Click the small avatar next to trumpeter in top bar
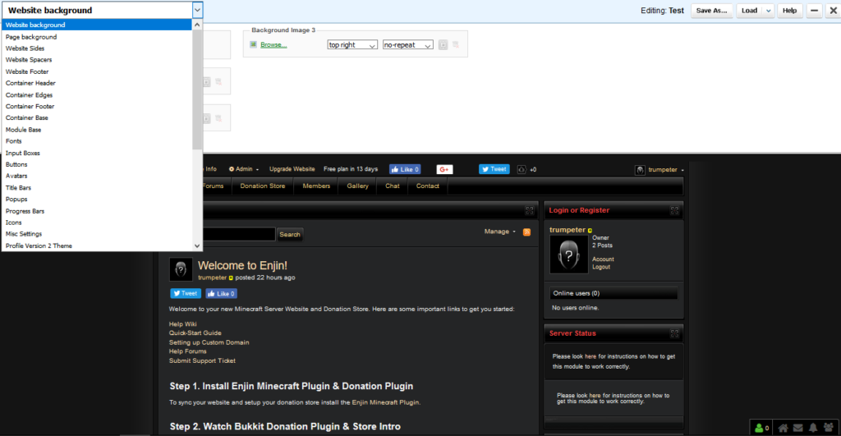Image resolution: width=841 pixels, height=436 pixels. (640, 170)
